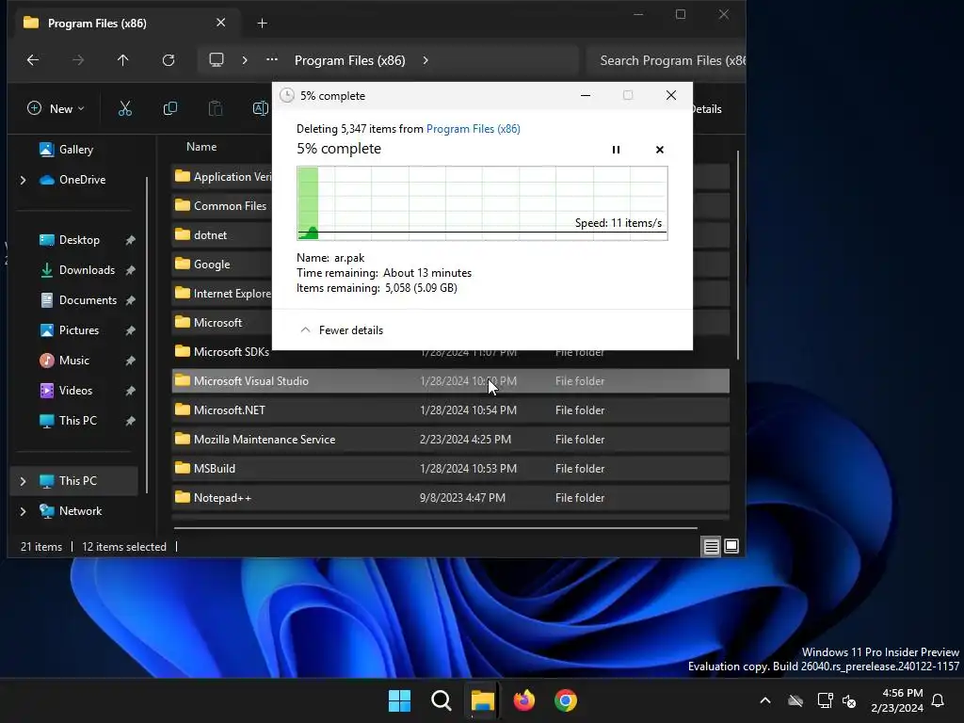Select the dotnet folder
The image size is (964, 723).
click(x=222, y=234)
